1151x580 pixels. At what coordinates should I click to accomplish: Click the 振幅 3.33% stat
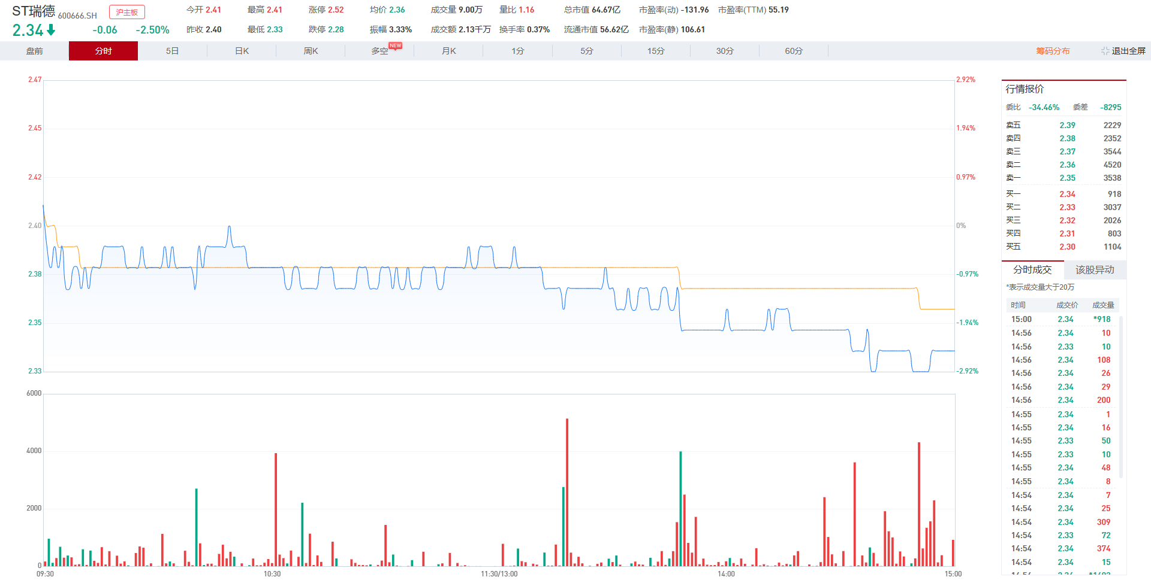(x=390, y=29)
